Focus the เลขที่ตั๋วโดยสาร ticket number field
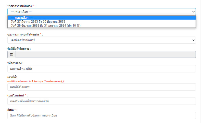 pyautogui.click(x=101, y=87)
